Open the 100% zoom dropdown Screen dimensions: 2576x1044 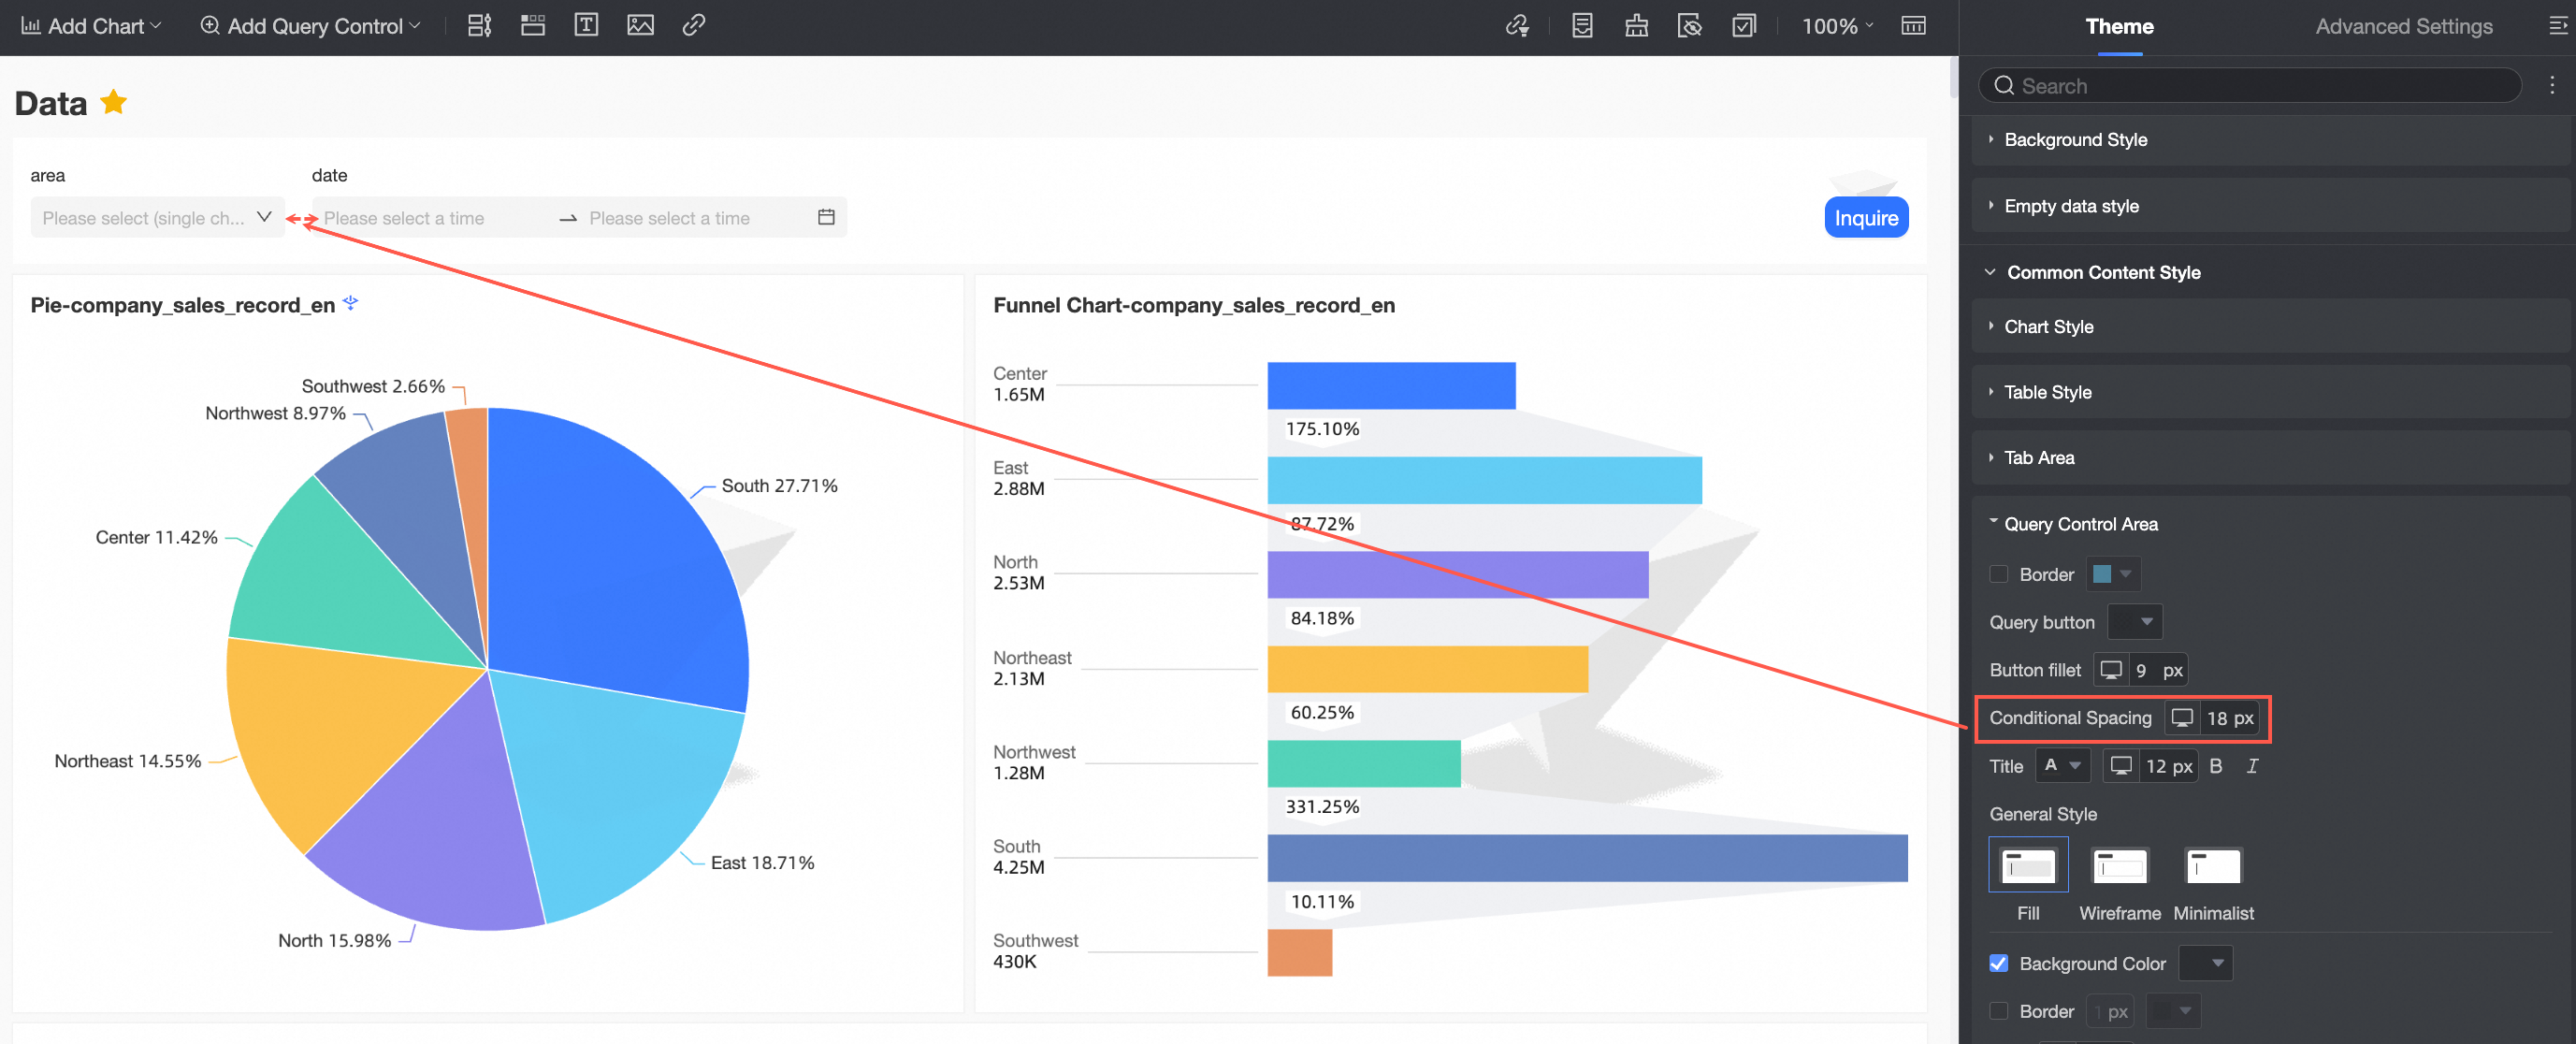click(x=1837, y=26)
